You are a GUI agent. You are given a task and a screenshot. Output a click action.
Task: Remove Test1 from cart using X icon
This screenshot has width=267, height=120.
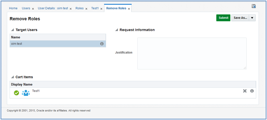pos(245,91)
